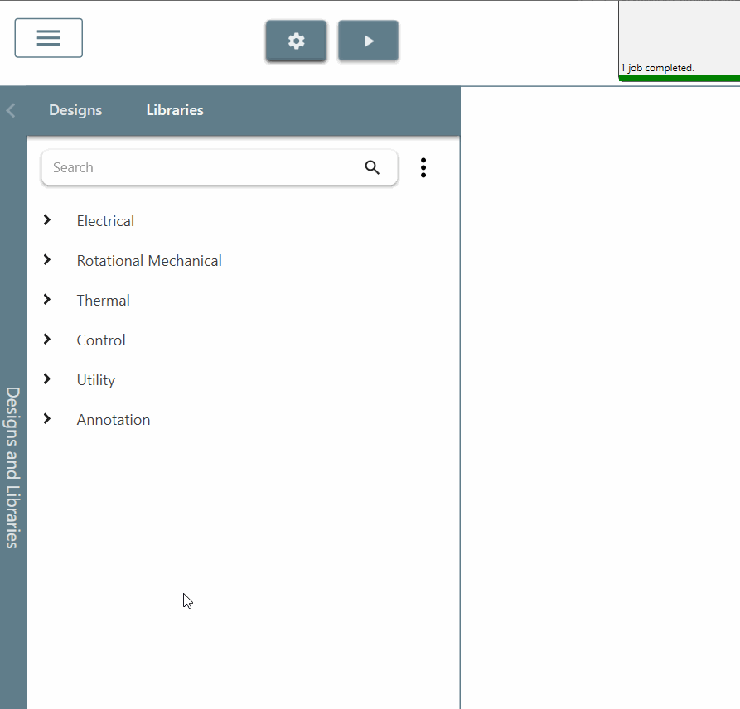Select the Annotation library label
Viewport: 740px width, 709px height.
(114, 420)
